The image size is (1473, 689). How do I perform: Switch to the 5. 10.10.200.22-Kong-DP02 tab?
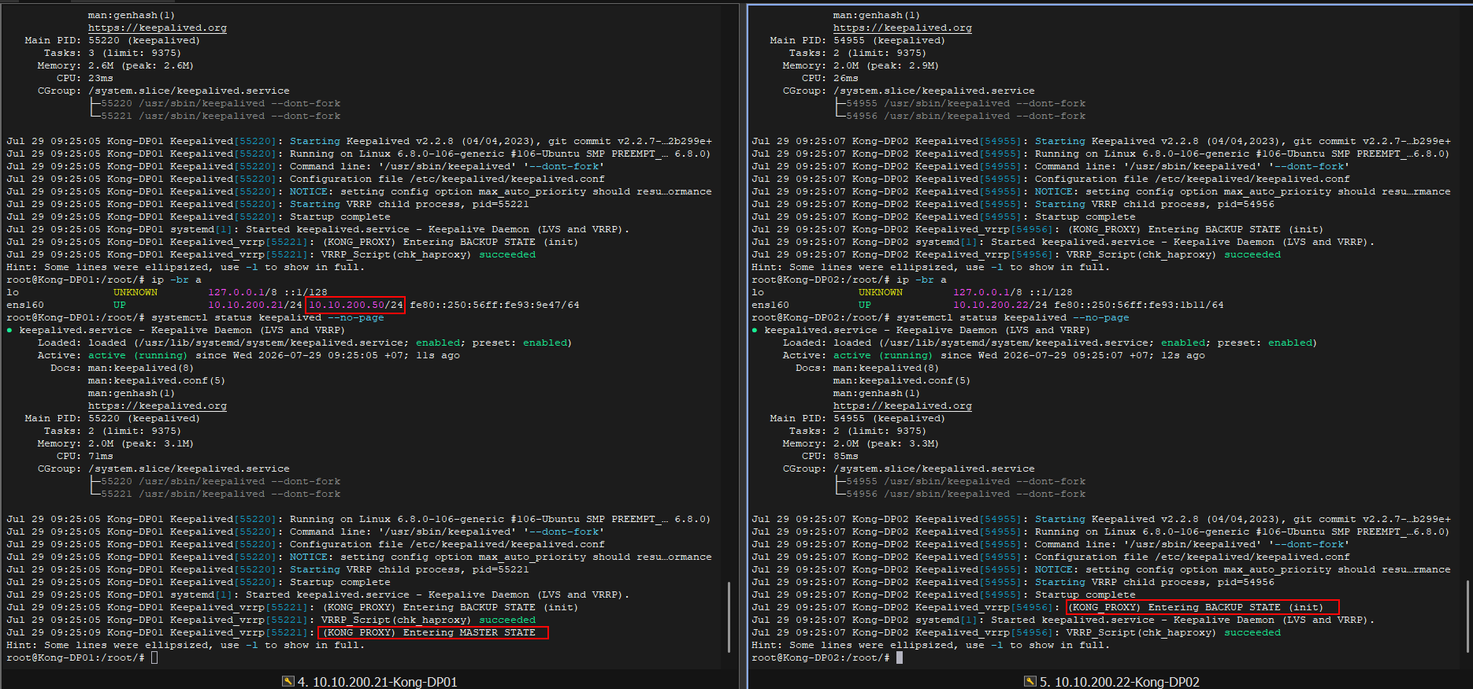[x=1112, y=682]
